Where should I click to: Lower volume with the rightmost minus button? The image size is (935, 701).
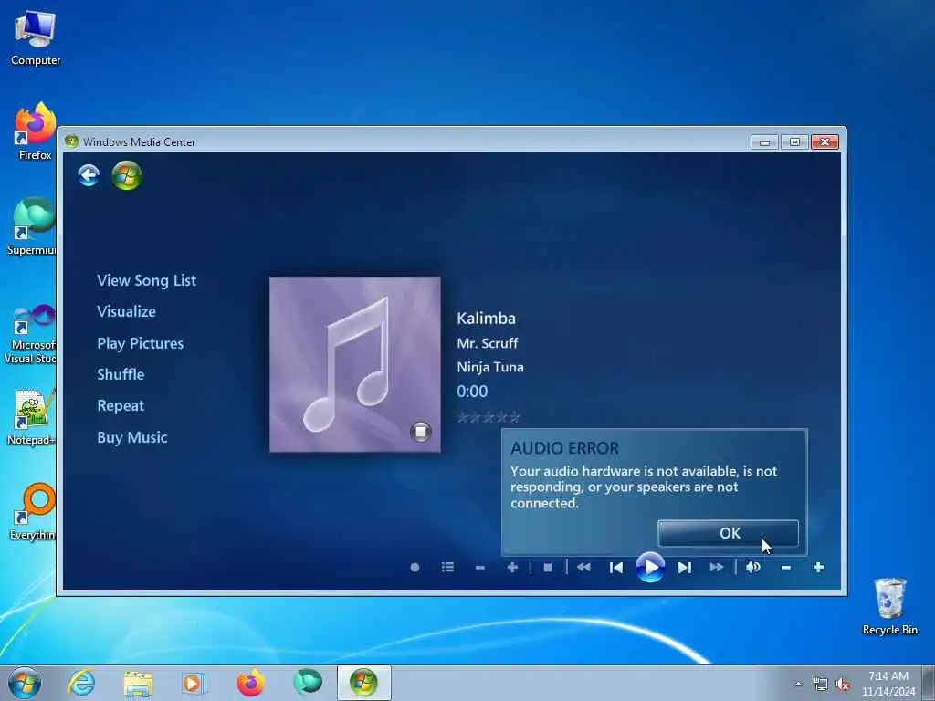pos(786,568)
